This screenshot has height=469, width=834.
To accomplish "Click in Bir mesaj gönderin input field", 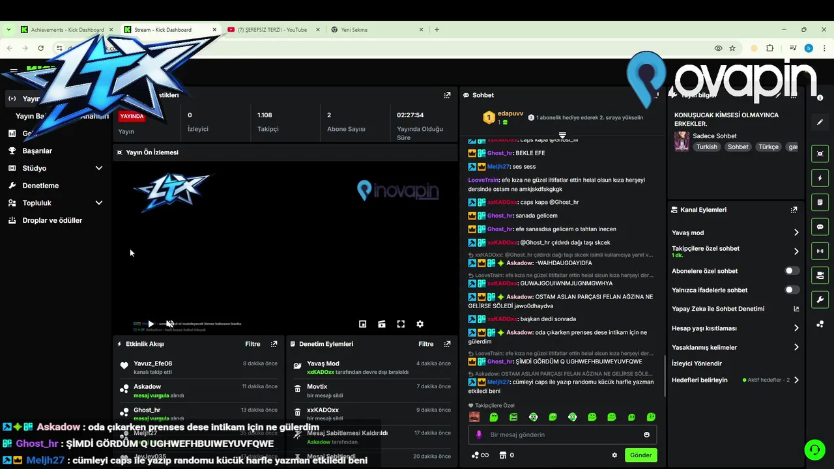I will coord(562,434).
